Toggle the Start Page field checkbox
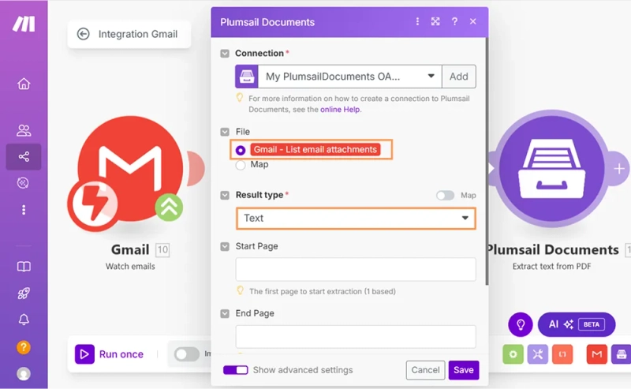The width and height of the screenshot is (631, 389). point(225,246)
